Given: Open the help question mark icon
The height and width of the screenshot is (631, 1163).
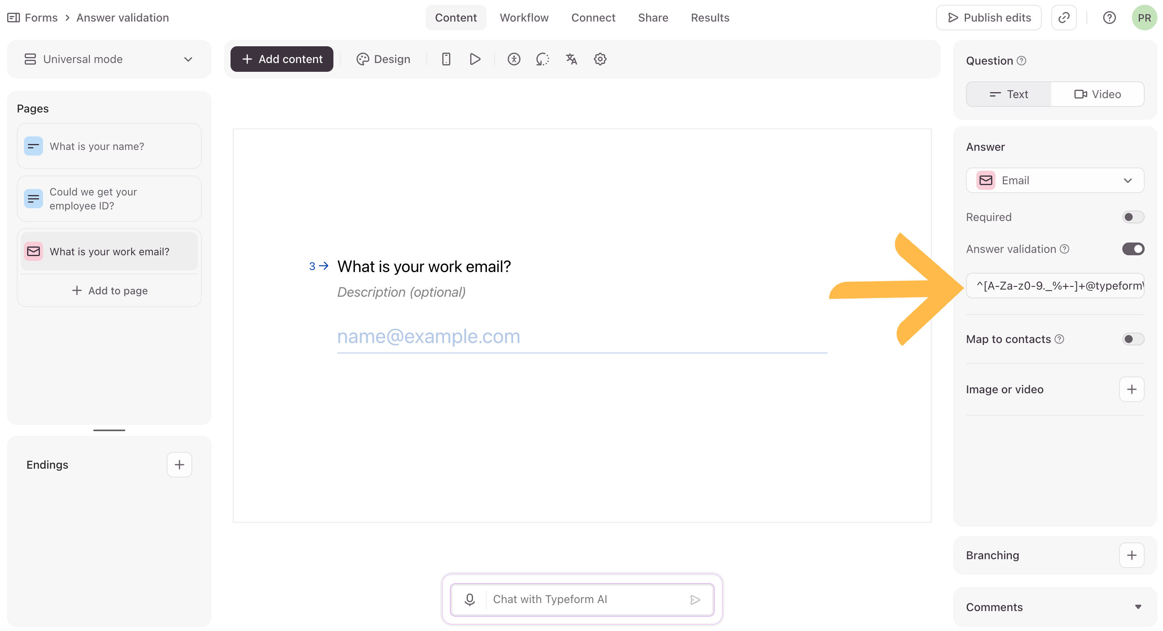Looking at the screenshot, I should 1109,18.
